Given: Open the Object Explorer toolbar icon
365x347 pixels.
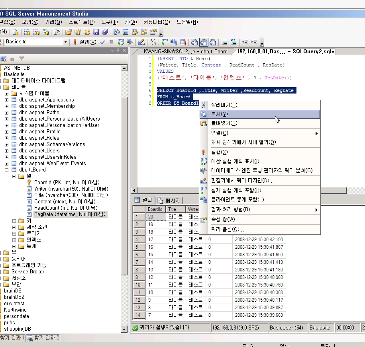Looking at the screenshot, I should (x=135, y=32).
